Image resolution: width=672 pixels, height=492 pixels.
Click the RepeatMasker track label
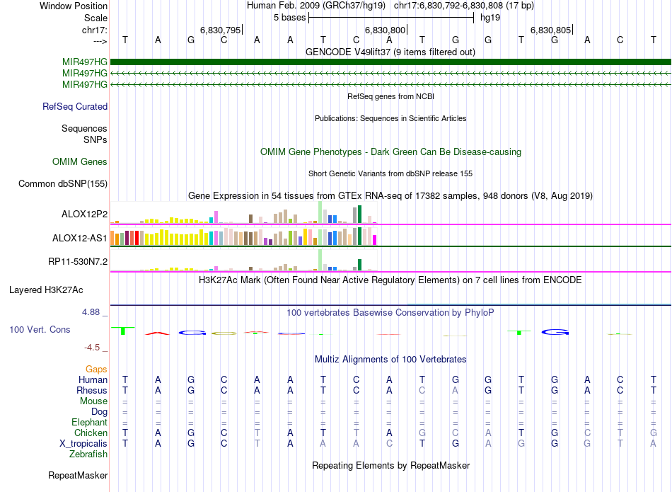[x=78, y=475]
